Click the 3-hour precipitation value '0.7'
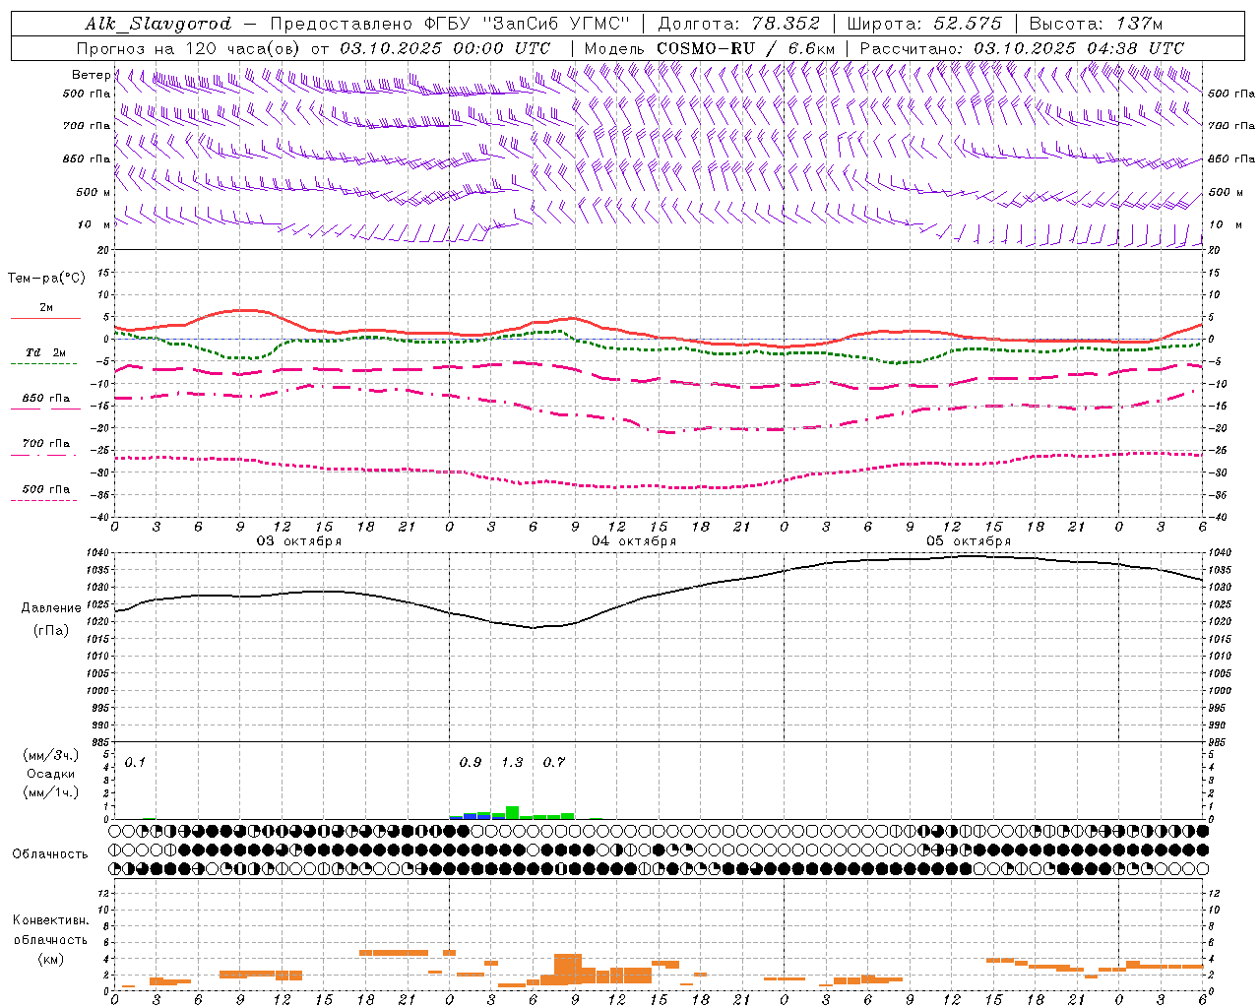 coord(554,762)
